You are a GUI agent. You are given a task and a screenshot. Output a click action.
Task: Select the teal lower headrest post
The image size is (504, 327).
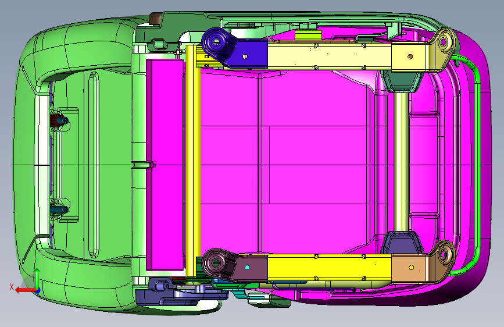[x=59, y=209]
